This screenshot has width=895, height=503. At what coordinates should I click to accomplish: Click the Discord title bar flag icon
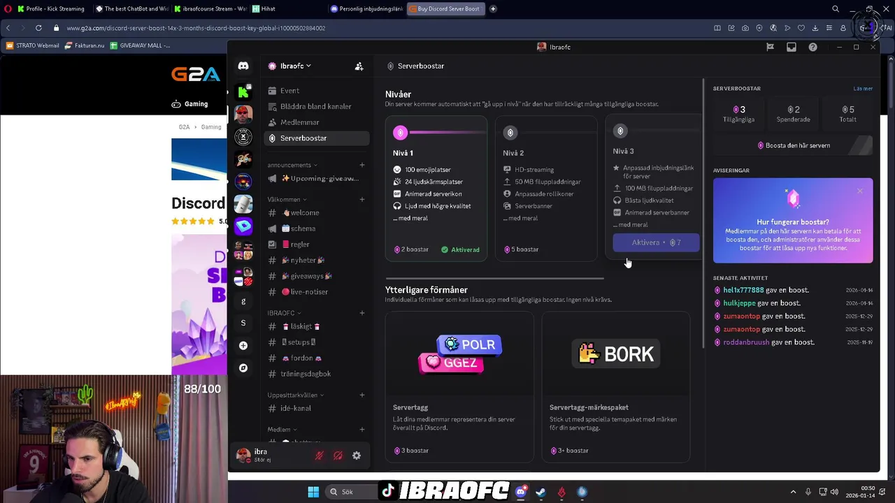[x=770, y=47]
